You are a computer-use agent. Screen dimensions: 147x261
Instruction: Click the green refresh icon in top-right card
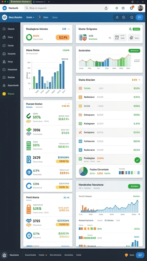point(130,29)
